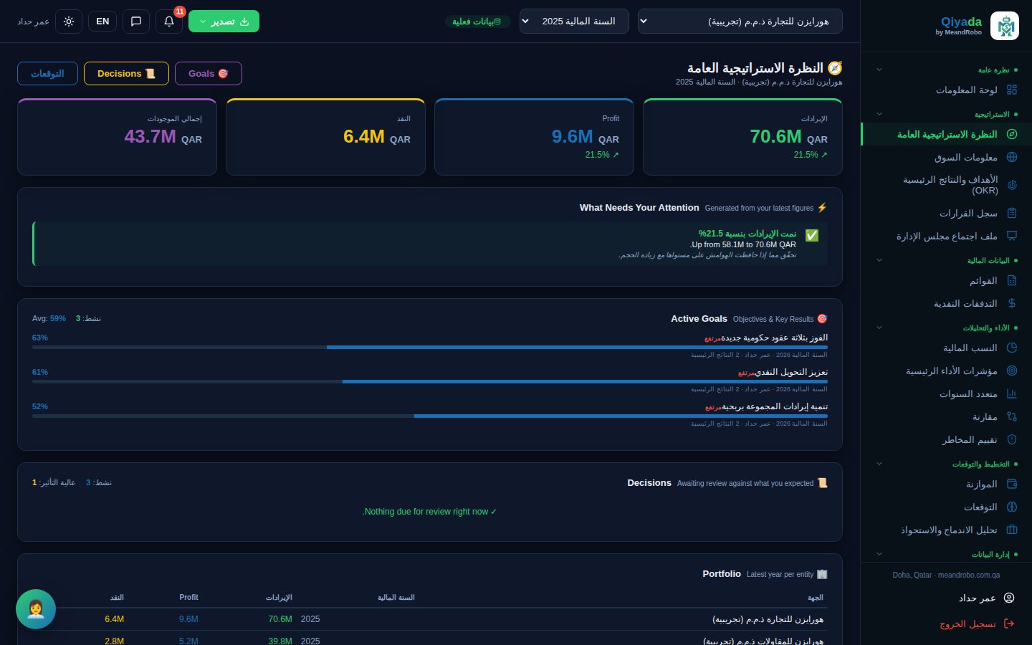This screenshot has width=1032, height=645.
Task: Open notifications bell with 11 badge
Action: [x=169, y=21]
